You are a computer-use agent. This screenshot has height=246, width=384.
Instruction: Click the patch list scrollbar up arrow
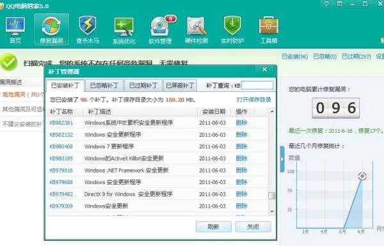271,112
